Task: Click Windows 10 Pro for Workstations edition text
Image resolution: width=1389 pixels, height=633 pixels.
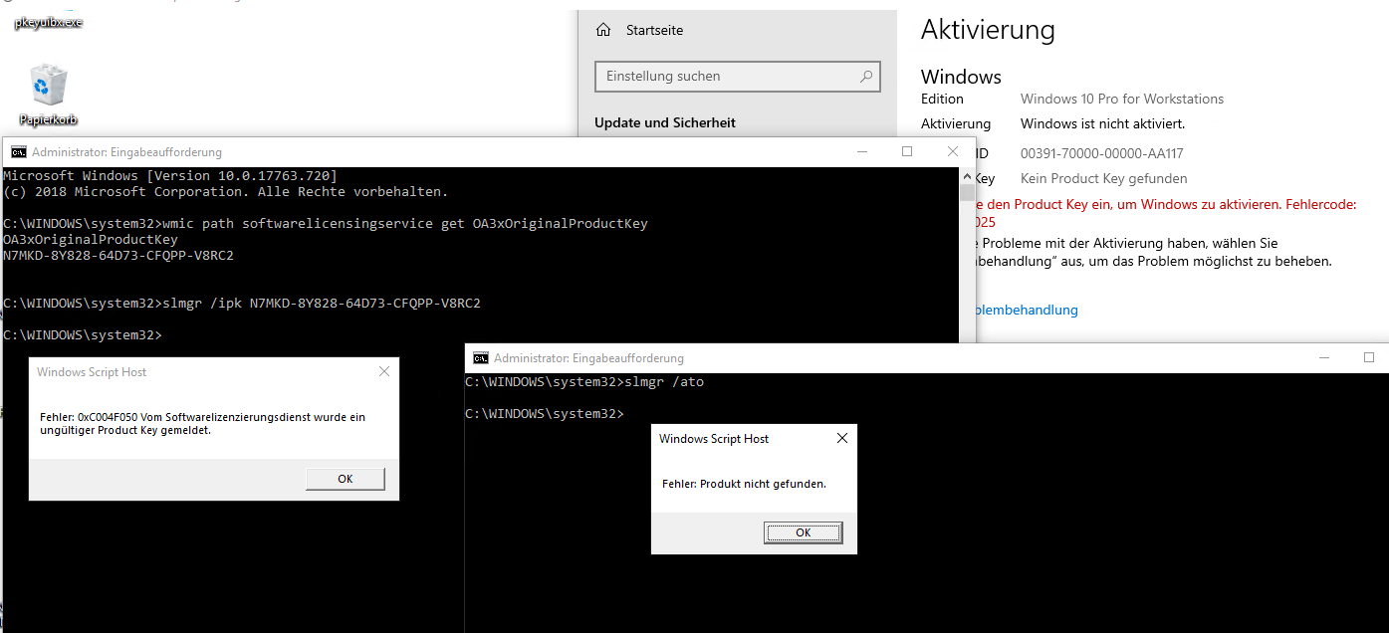Action: tap(1122, 99)
